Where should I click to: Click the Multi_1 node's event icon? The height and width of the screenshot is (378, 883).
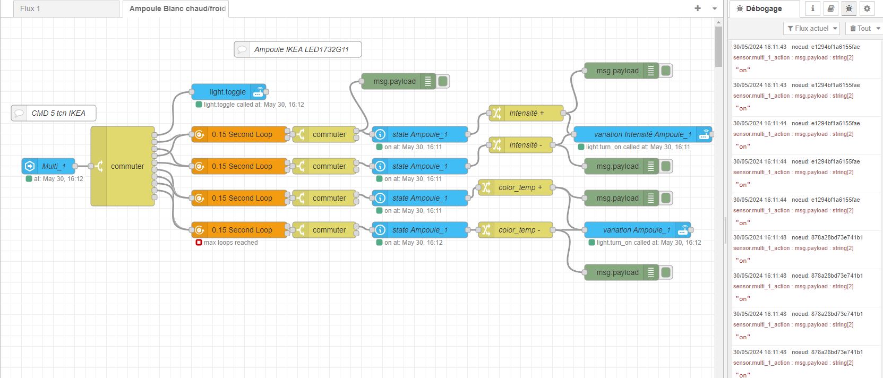pyautogui.click(x=30, y=166)
